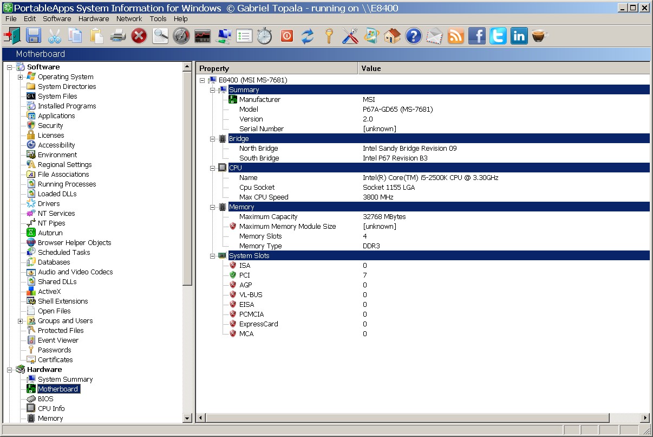The height and width of the screenshot is (437, 653).
Task: Click the LinkedIn toolbar icon
Action: pyautogui.click(x=519, y=36)
